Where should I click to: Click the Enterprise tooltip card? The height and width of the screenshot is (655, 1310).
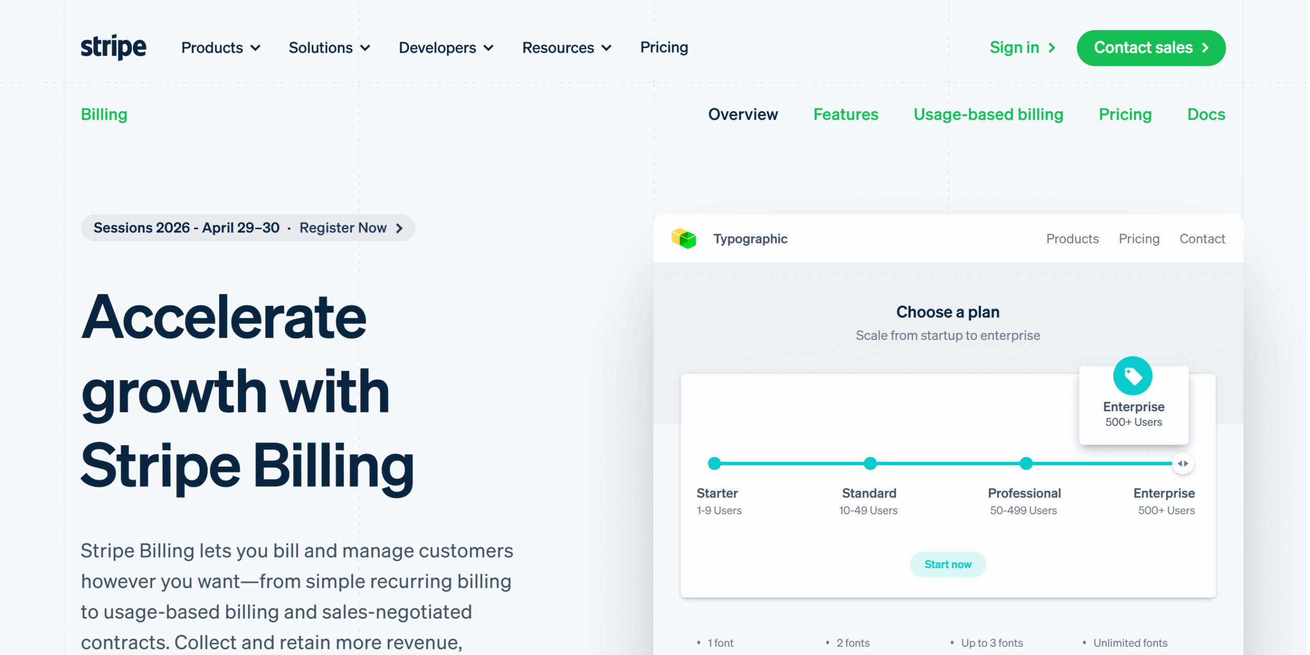[1133, 405]
